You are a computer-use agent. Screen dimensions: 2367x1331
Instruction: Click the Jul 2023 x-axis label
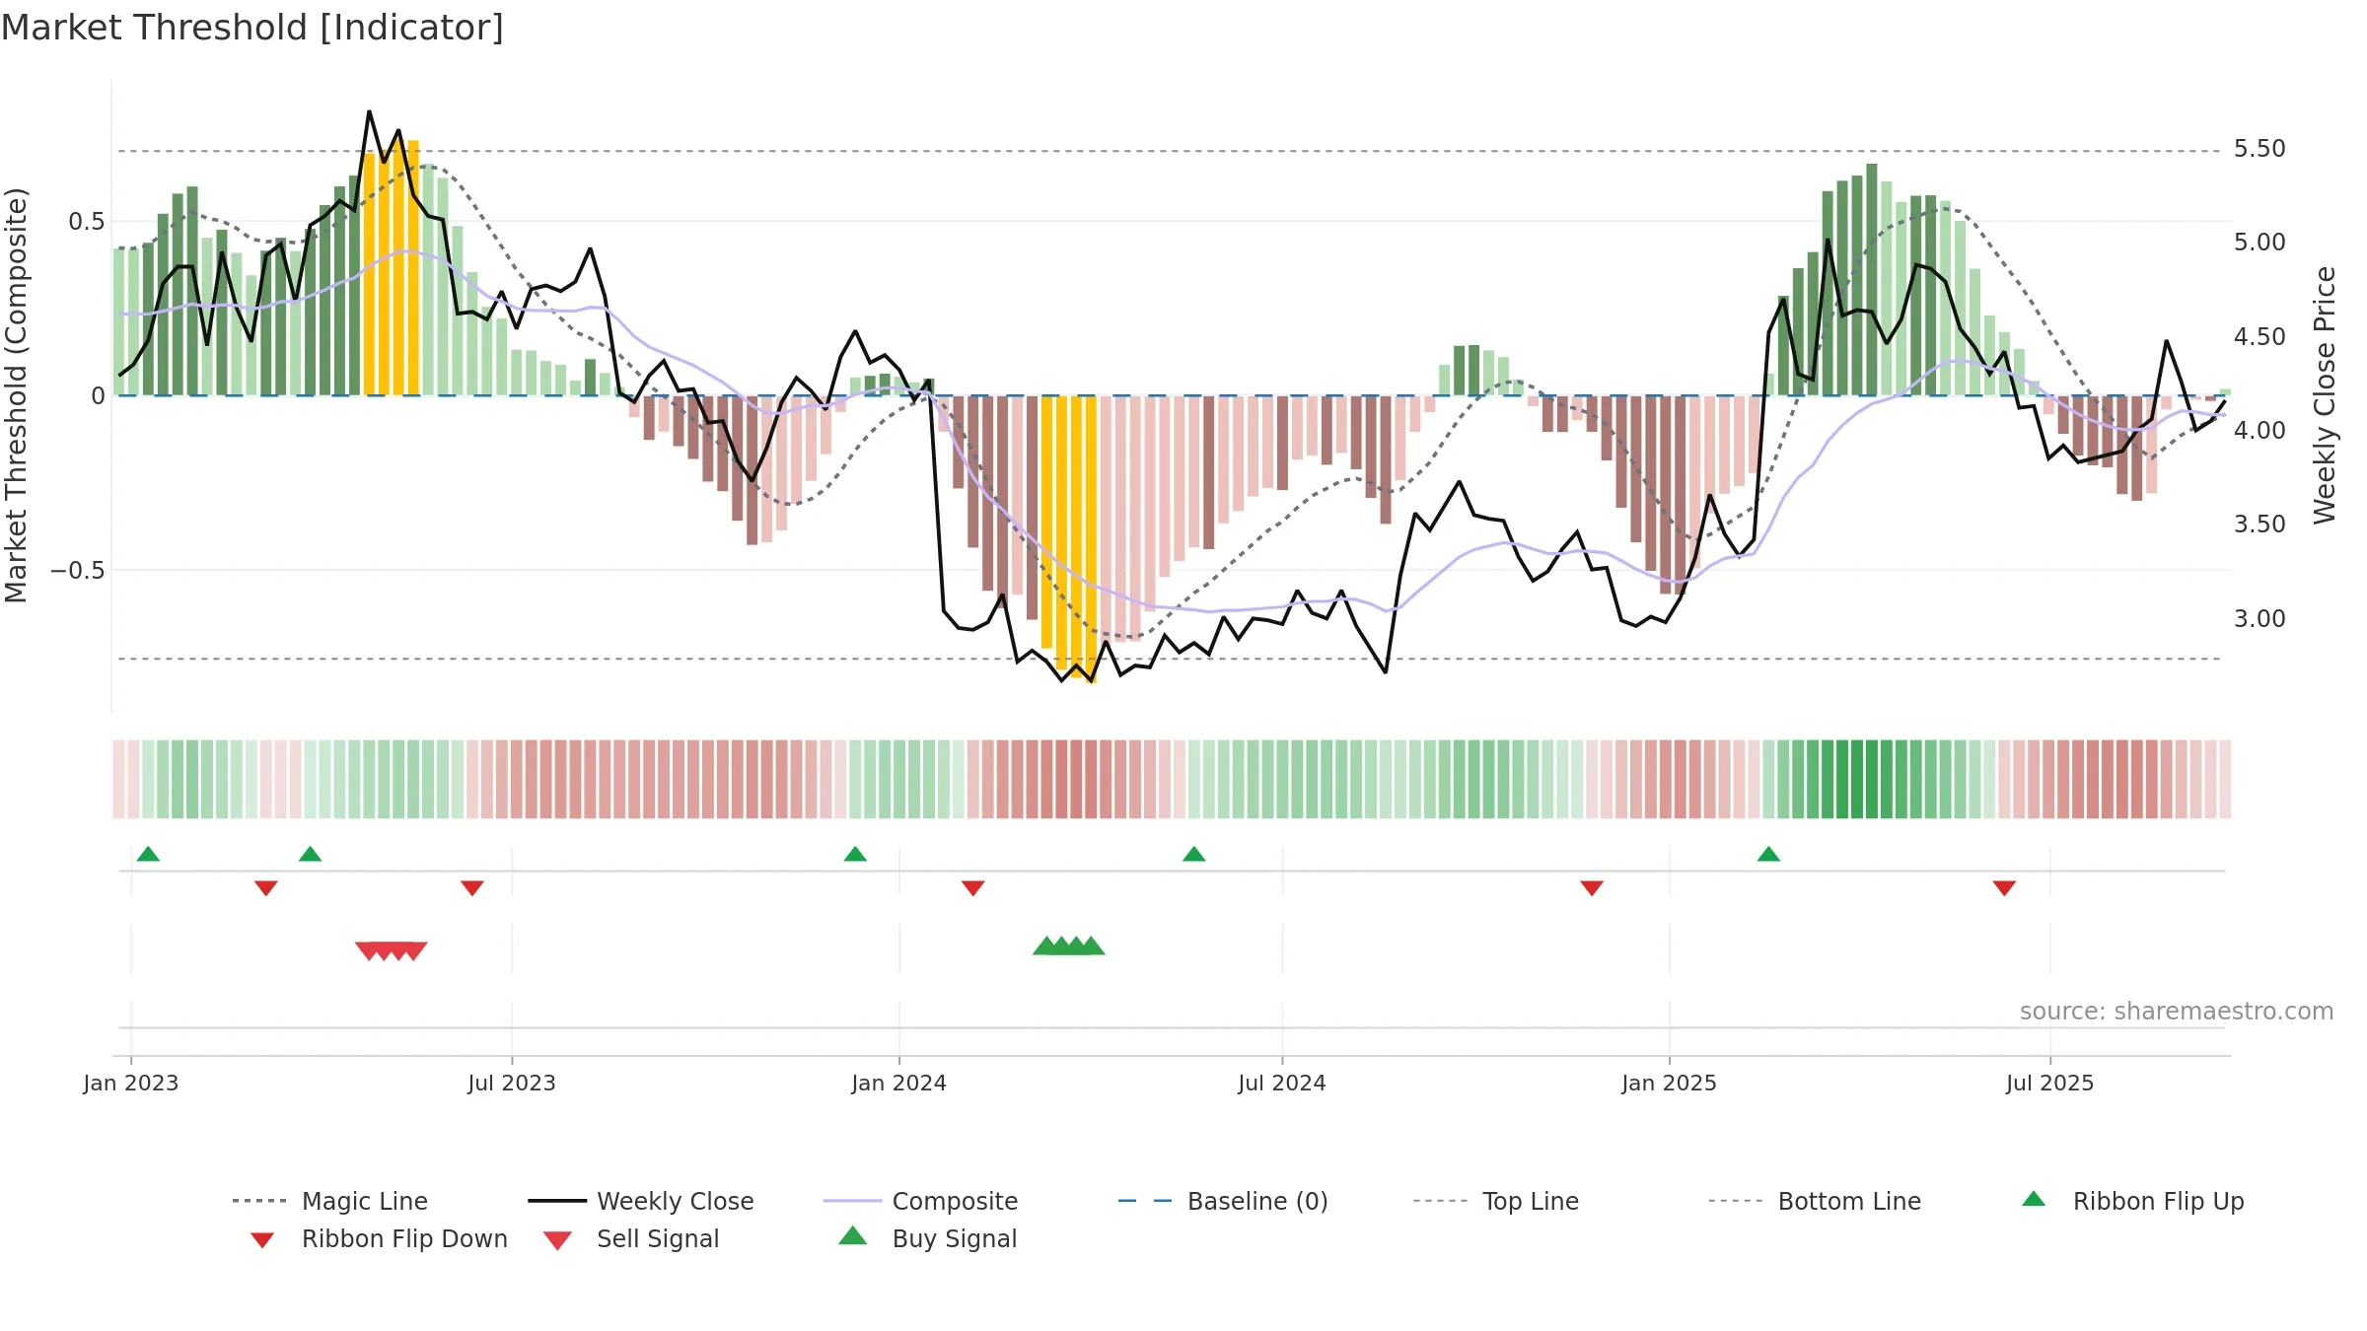pyautogui.click(x=512, y=1084)
